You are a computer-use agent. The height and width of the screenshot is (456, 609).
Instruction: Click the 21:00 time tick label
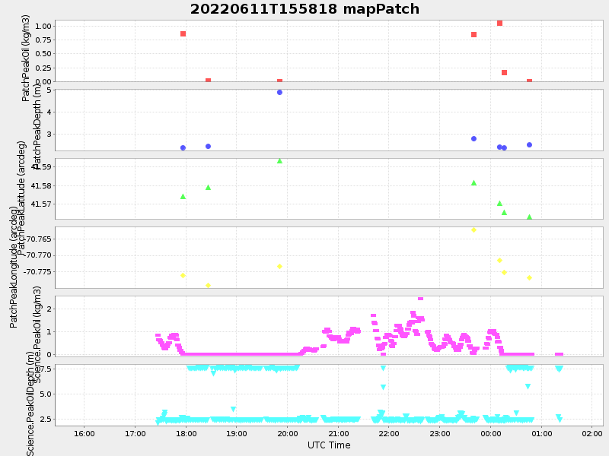coord(338,433)
